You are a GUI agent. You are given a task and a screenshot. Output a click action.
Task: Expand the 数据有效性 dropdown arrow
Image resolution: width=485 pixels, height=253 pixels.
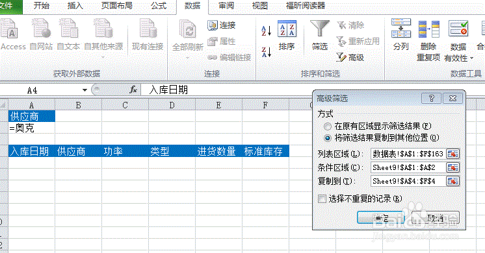[471, 58]
